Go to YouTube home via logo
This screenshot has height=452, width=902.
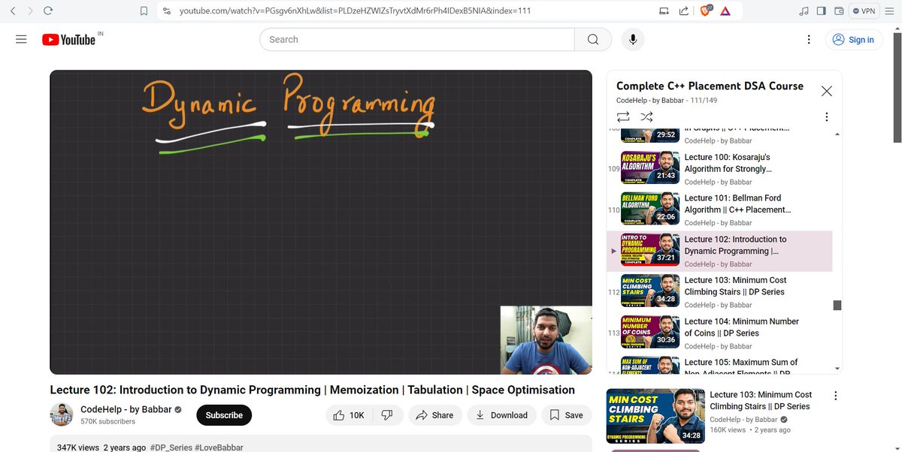coord(68,40)
